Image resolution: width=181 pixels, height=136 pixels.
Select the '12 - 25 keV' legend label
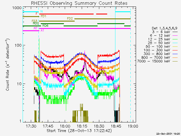(159, 39)
